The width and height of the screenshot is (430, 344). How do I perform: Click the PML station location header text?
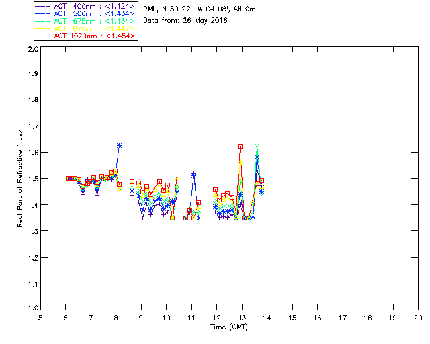(200, 9)
